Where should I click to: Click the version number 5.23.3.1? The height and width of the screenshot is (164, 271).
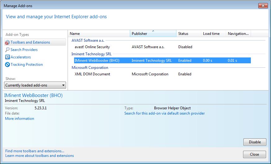[x=40, y=108]
